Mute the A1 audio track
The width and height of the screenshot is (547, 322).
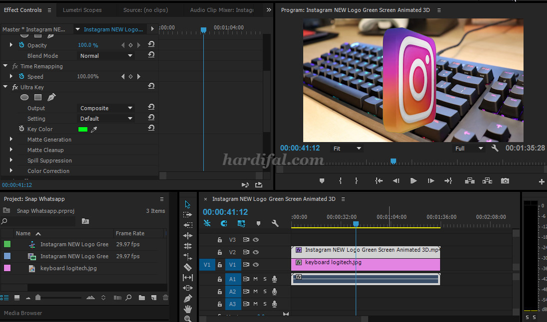[x=255, y=279]
